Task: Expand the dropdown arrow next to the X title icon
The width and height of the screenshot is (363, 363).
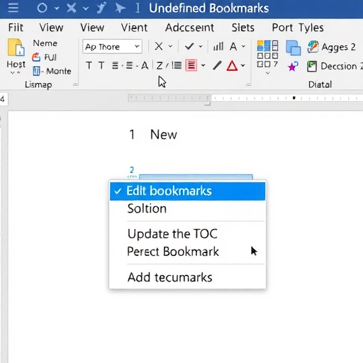Action: [86, 9]
